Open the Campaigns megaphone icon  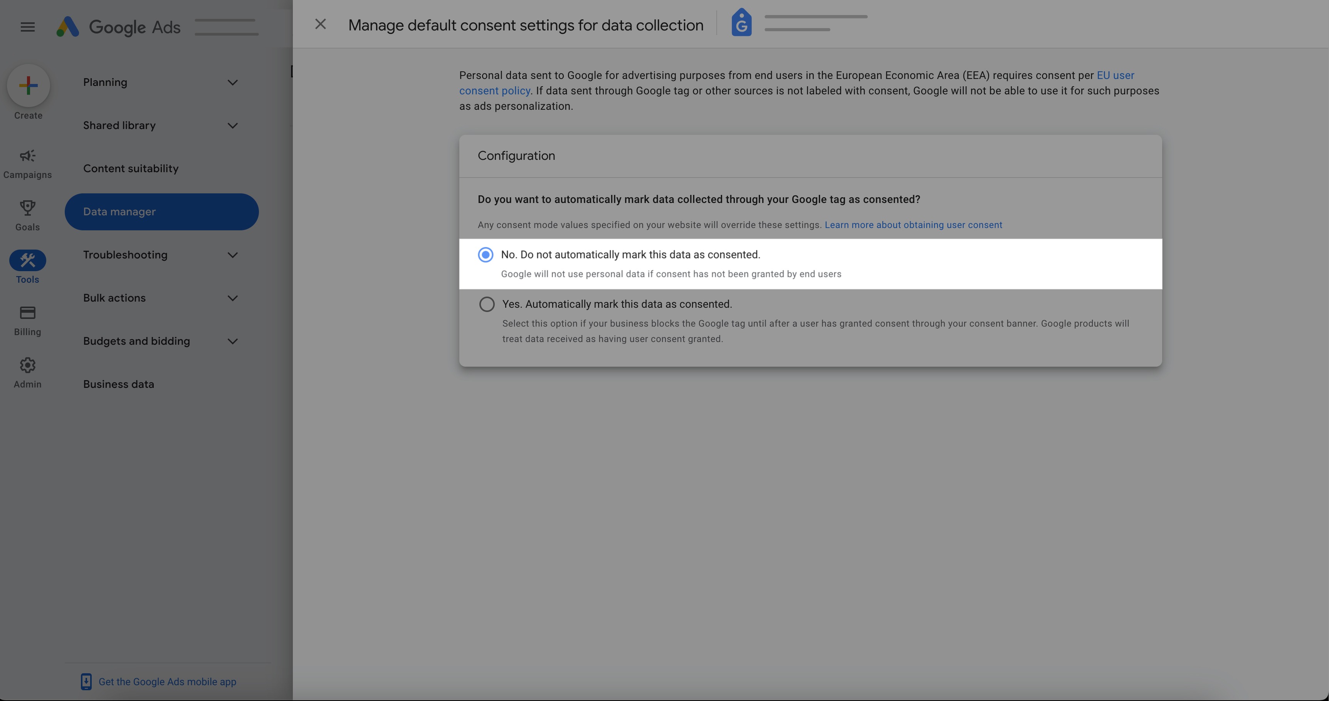pyautogui.click(x=27, y=156)
